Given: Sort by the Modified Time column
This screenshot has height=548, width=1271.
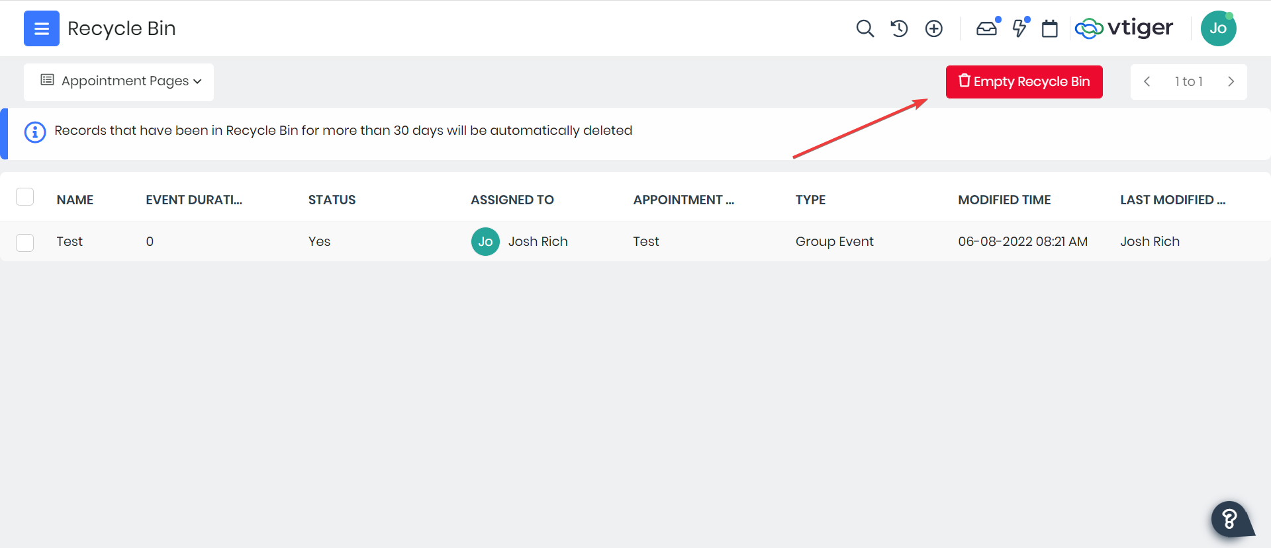Looking at the screenshot, I should pyautogui.click(x=1004, y=200).
